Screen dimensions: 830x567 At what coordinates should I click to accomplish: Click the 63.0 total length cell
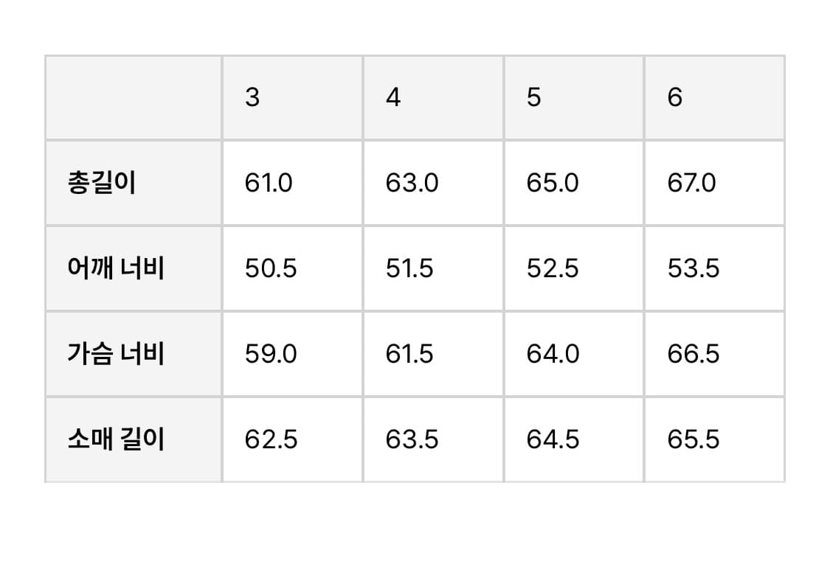tap(412, 183)
